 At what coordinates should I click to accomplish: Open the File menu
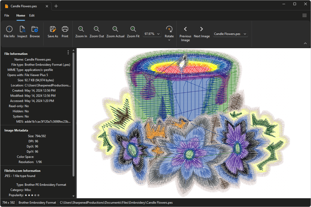(7, 15)
